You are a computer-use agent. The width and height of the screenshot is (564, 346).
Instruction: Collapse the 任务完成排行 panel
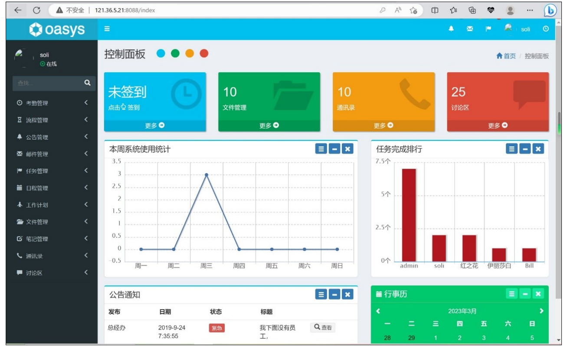pyautogui.click(x=525, y=149)
